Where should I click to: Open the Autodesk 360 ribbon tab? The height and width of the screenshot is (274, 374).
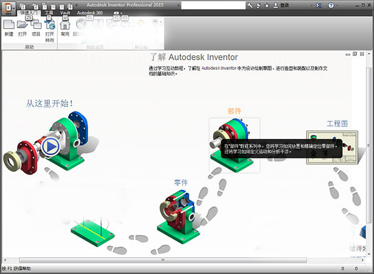(90, 13)
